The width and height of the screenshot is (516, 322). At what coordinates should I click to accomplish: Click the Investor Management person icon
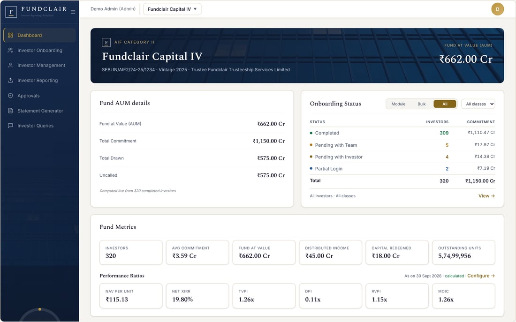coord(10,65)
